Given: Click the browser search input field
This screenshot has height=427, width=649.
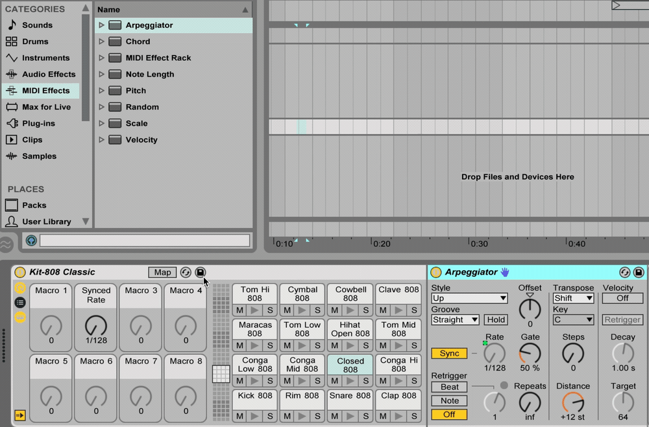Looking at the screenshot, I should click(x=145, y=240).
